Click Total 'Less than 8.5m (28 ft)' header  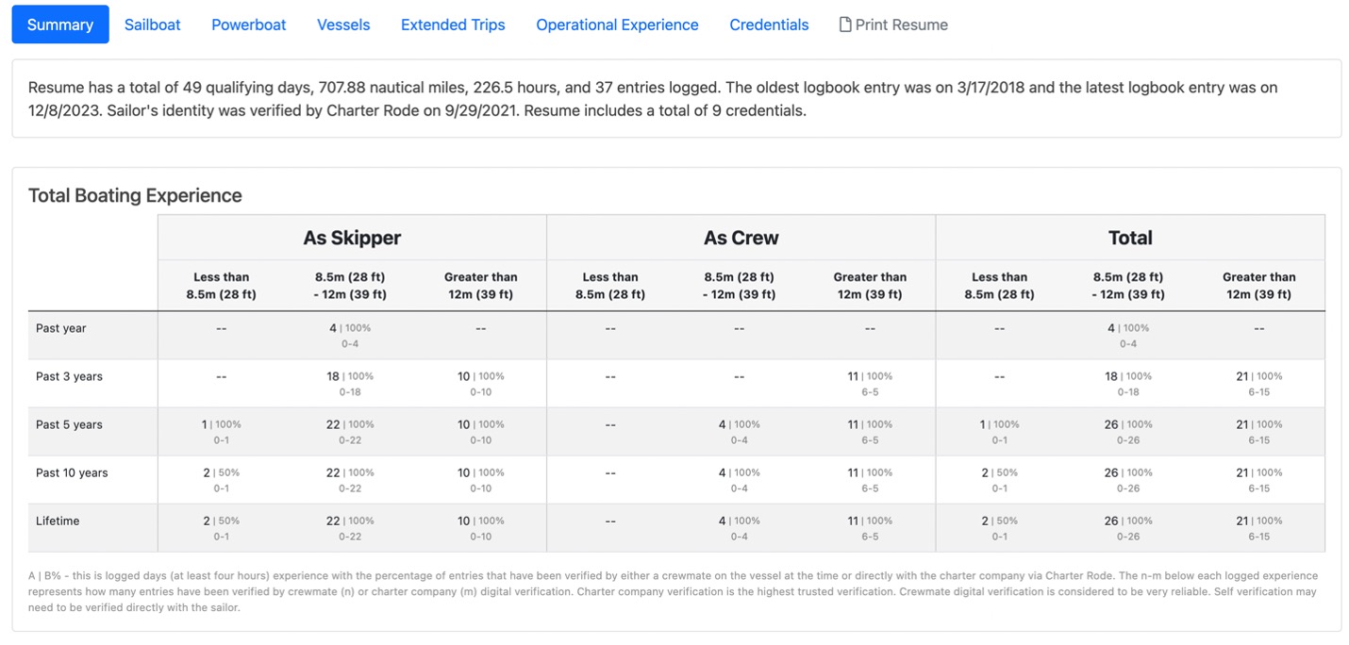(x=1000, y=286)
